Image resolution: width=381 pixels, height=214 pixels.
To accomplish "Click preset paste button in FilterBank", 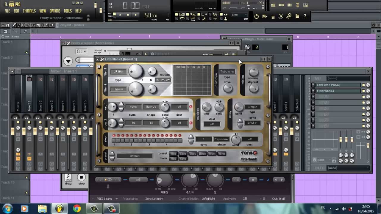I will pyautogui.click(x=202, y=154).
